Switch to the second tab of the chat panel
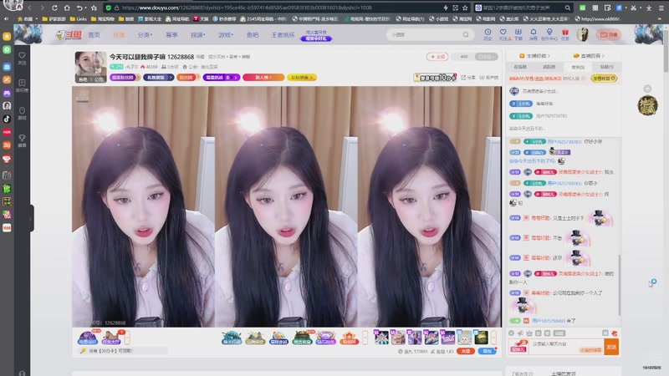The image size is (669, 376). click(549, 67)
